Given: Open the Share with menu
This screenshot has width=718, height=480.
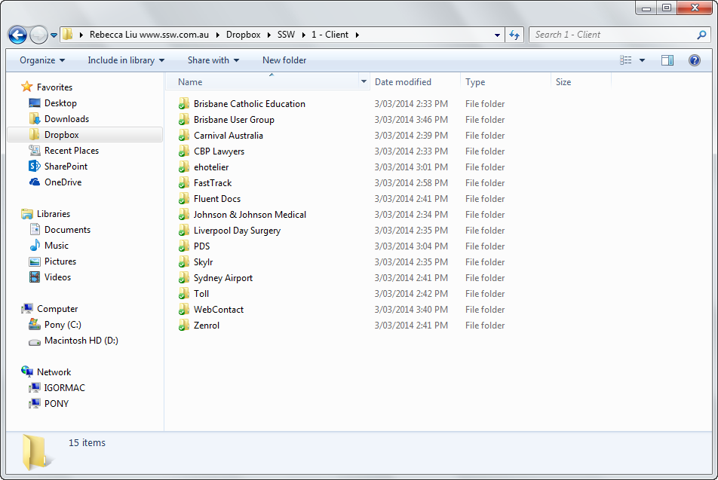Looking at the screenshot, I should coord(213,60).
